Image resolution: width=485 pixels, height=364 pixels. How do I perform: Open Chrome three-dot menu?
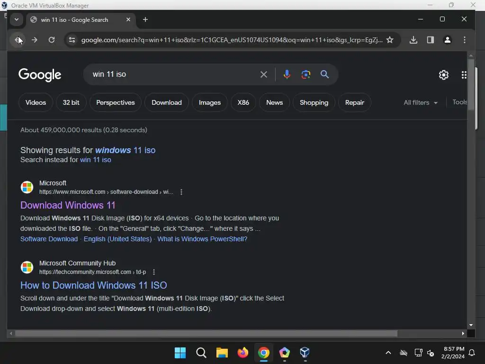pos(465,40)
